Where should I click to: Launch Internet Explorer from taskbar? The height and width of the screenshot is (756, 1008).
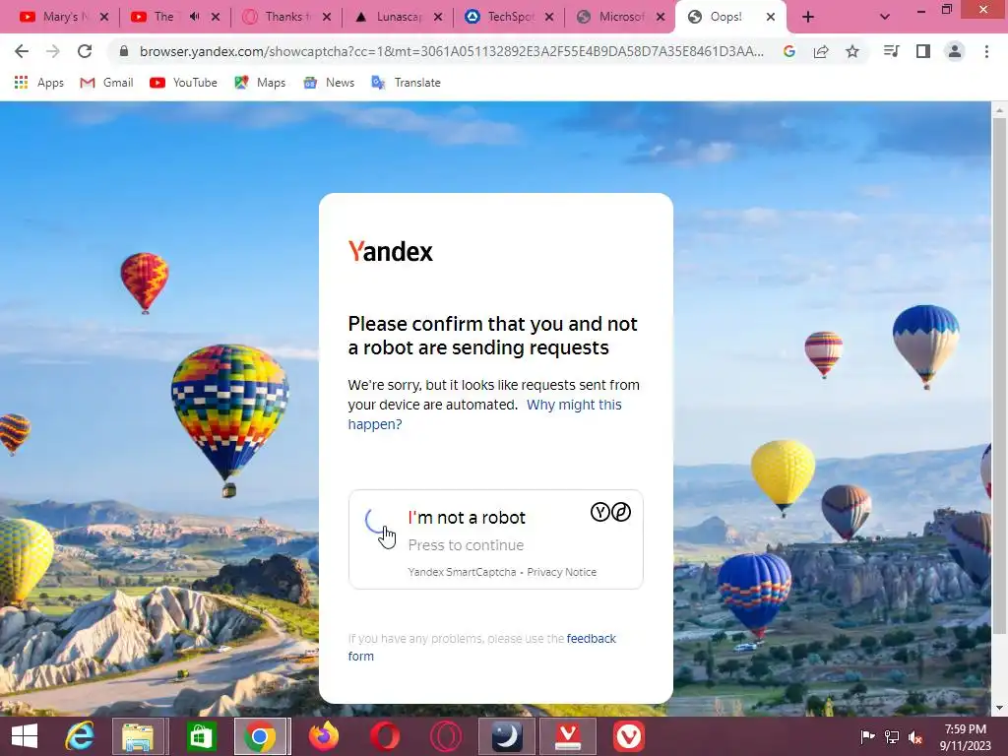click(x=80, y=736)
